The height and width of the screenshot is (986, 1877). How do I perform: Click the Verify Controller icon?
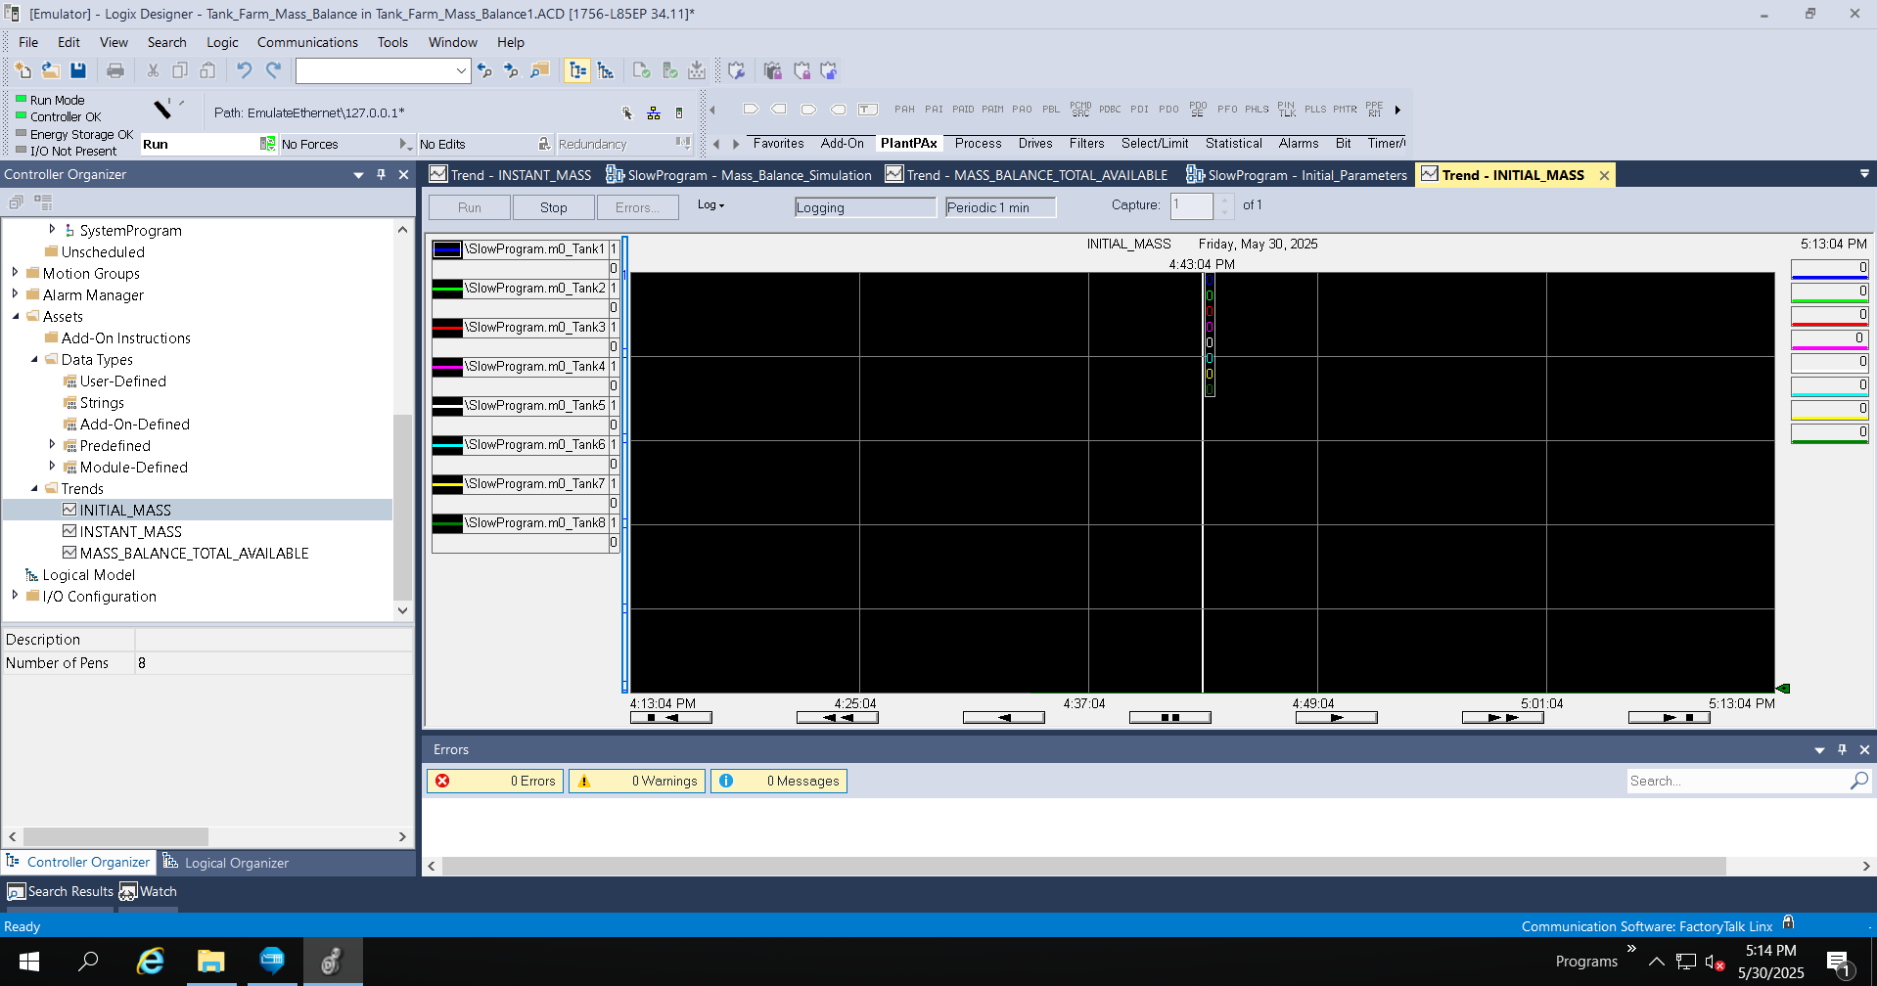pos(670,70)
